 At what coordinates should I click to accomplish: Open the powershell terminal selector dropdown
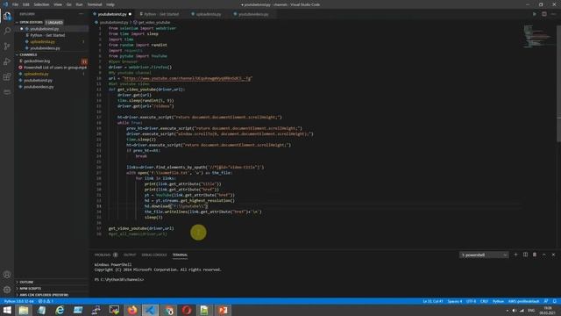484,255
